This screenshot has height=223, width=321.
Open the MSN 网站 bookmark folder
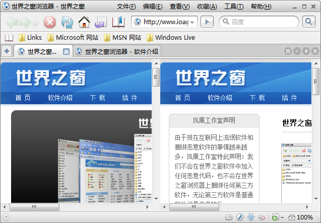[122, 38]
